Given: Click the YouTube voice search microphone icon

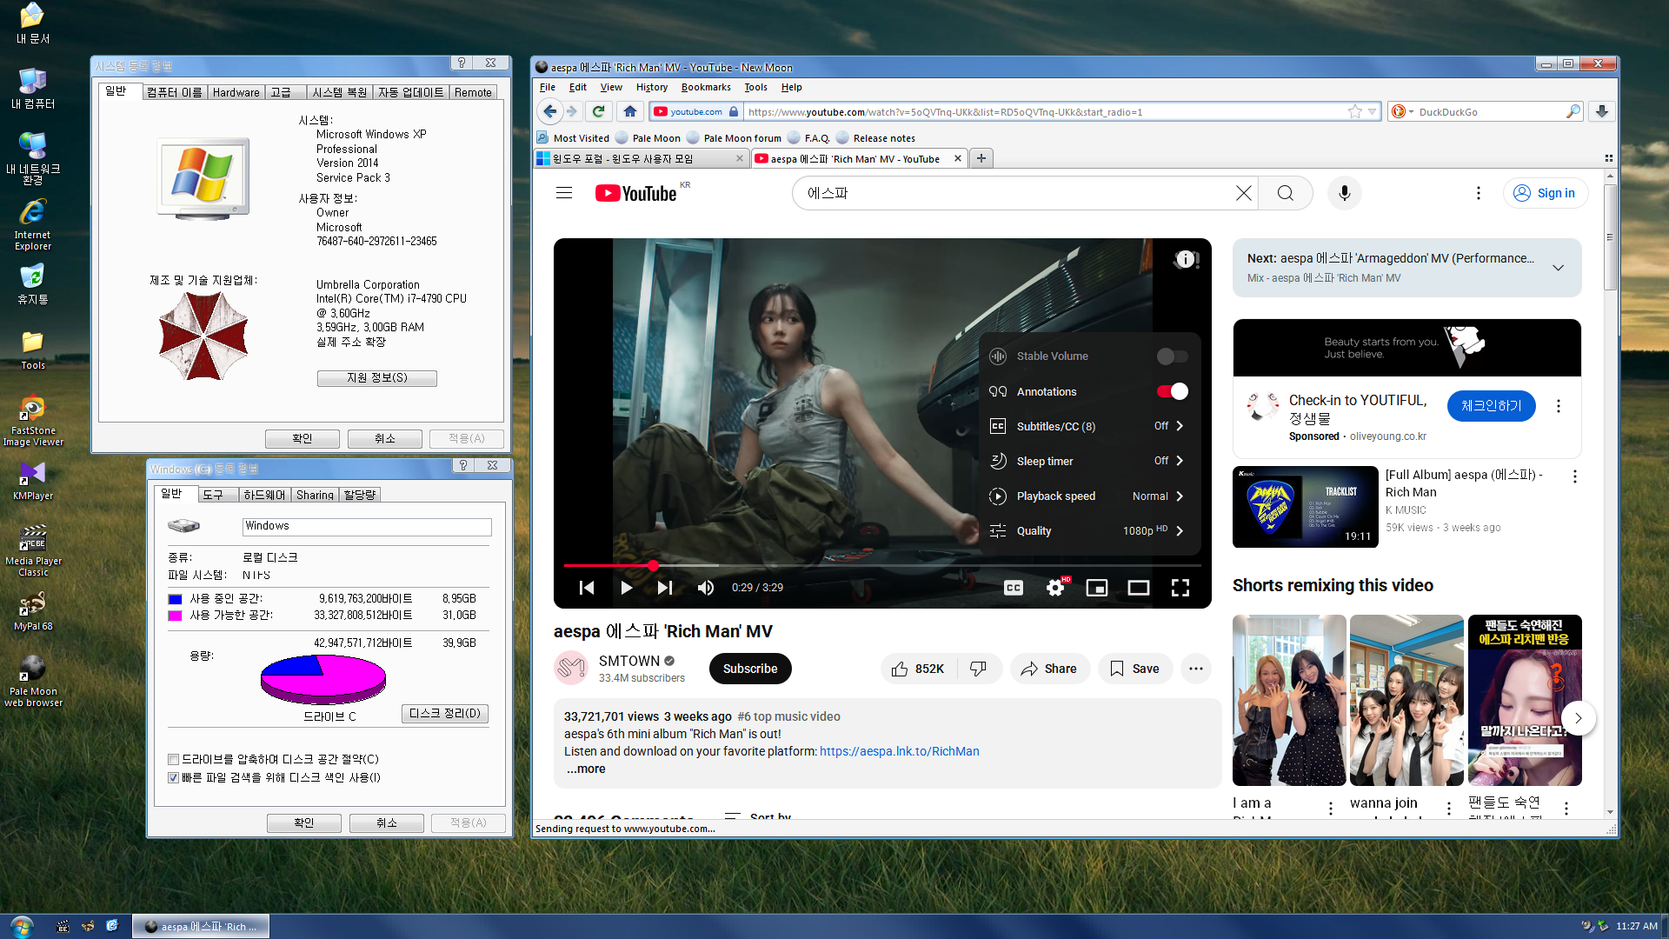Looking at the screenshot, I should 1344,193.
